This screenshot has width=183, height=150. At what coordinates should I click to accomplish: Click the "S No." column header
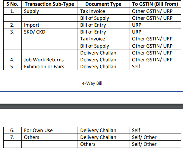point(12,4)
